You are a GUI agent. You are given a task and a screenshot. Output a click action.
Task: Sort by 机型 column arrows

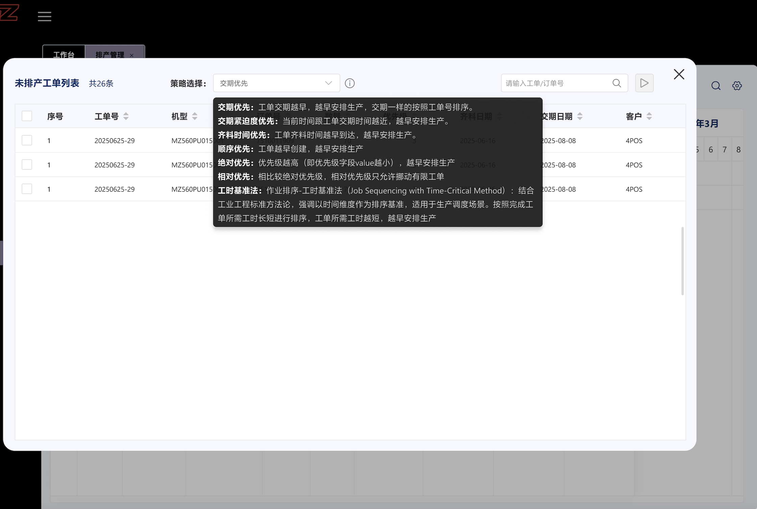[x=195, y=116]
